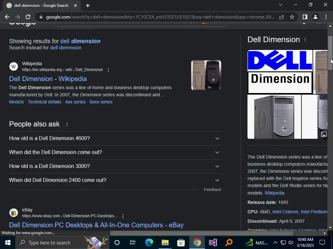Image resolution: width=333 pixels, height=249 pixels.
Task: Open the Chrome profile menu
Action: click(x=315, y=17)
